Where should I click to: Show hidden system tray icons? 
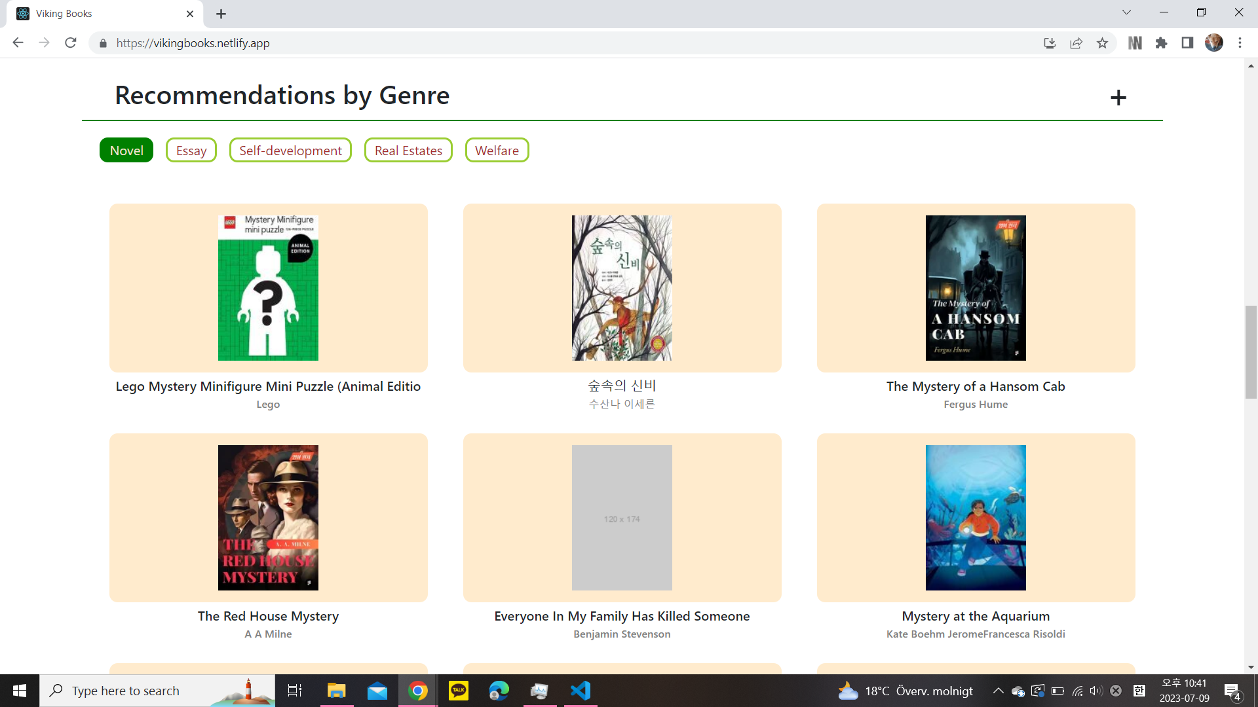[998, 691]
